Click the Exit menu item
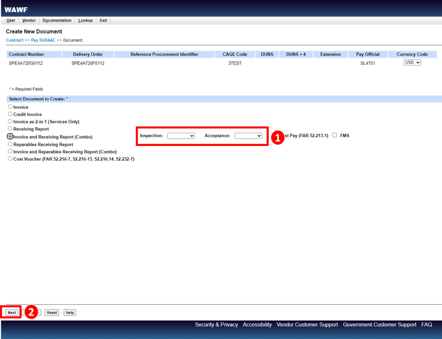This screenshot has width=442, height=339. (x=103, y=20)
